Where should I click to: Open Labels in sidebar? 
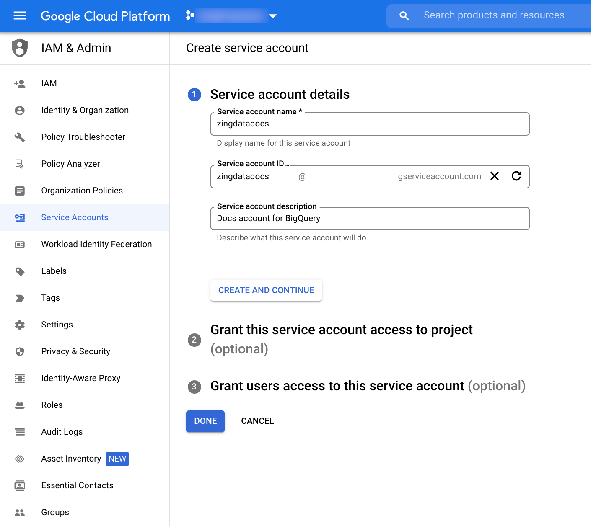85,271
